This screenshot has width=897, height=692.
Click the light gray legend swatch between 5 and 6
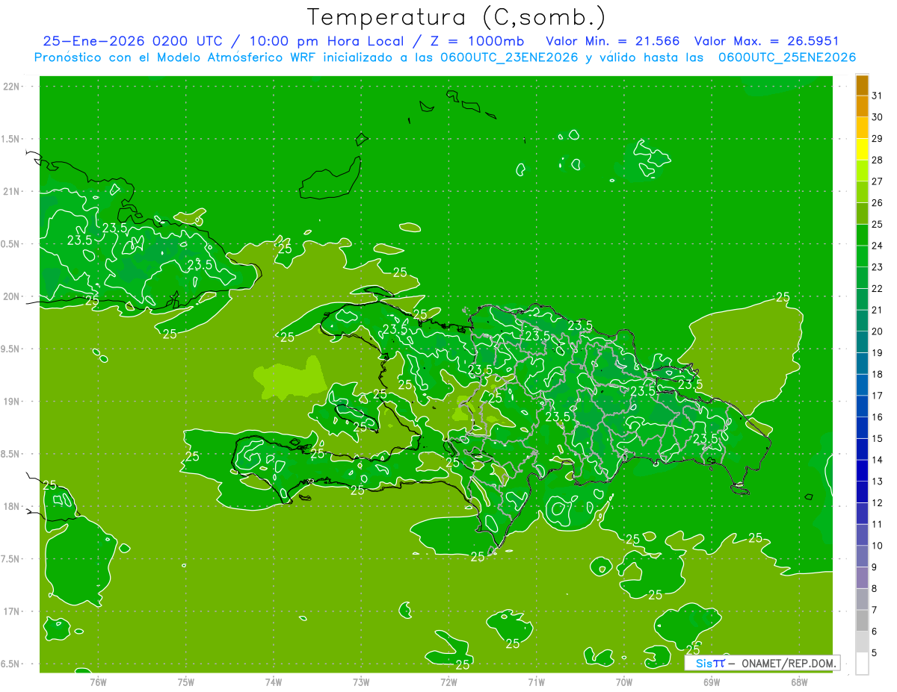click(863, 642)
